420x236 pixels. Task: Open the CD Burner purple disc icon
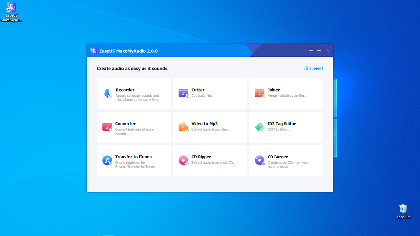pos(260,161)
